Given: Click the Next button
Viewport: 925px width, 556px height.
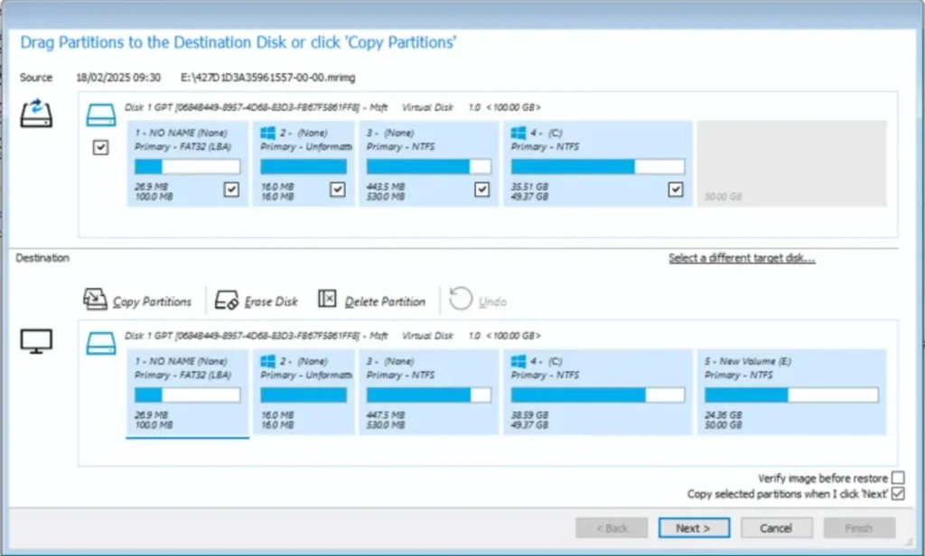Looking at the screenshot, I should click(x=693, y=527).
